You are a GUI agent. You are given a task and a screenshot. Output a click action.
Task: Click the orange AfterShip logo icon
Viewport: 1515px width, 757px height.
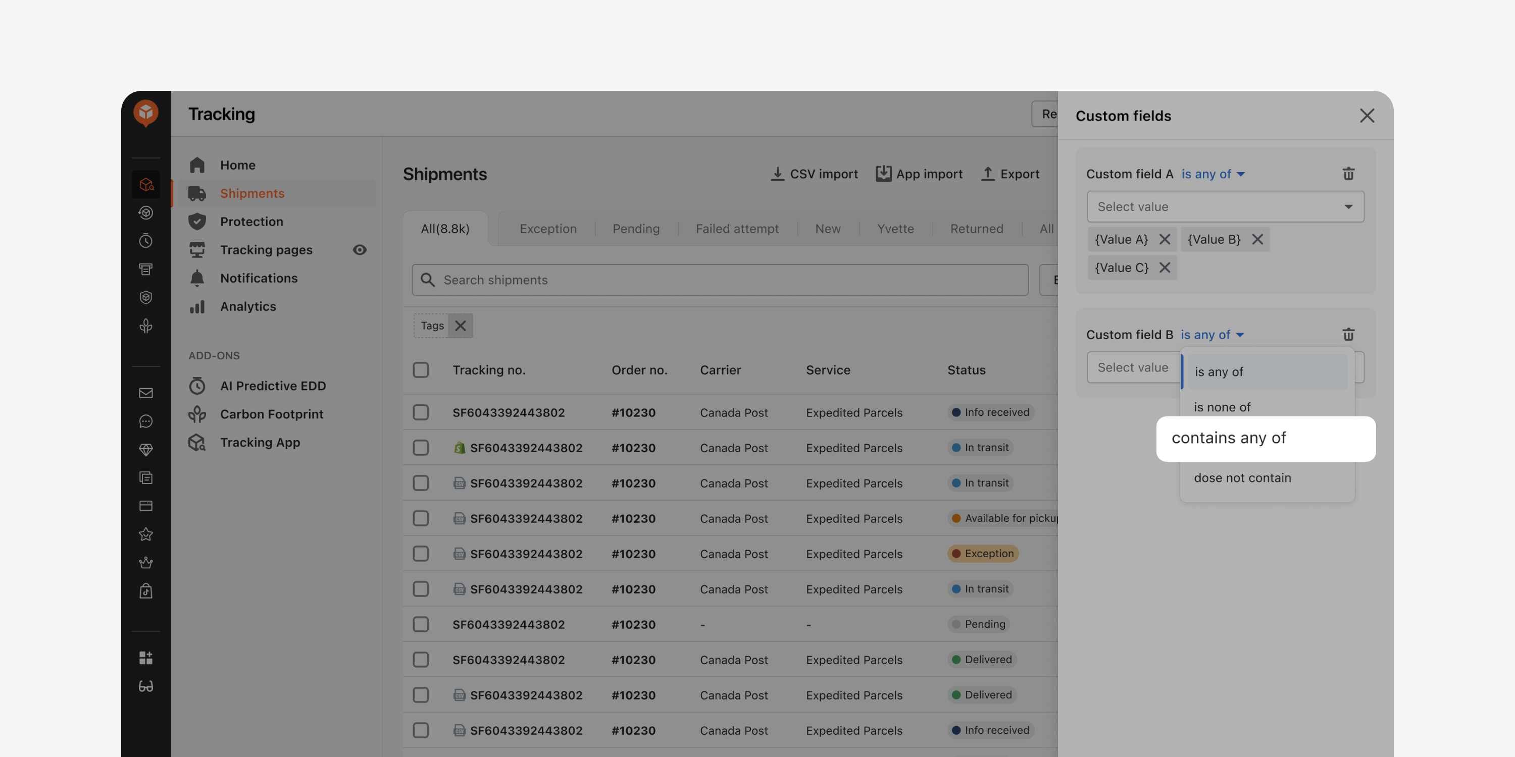(x=146, y=113)
